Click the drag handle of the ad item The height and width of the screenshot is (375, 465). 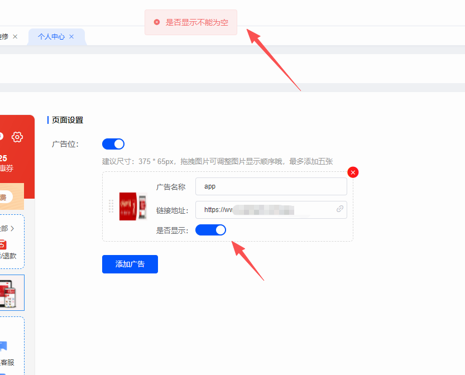click(111, 206)
